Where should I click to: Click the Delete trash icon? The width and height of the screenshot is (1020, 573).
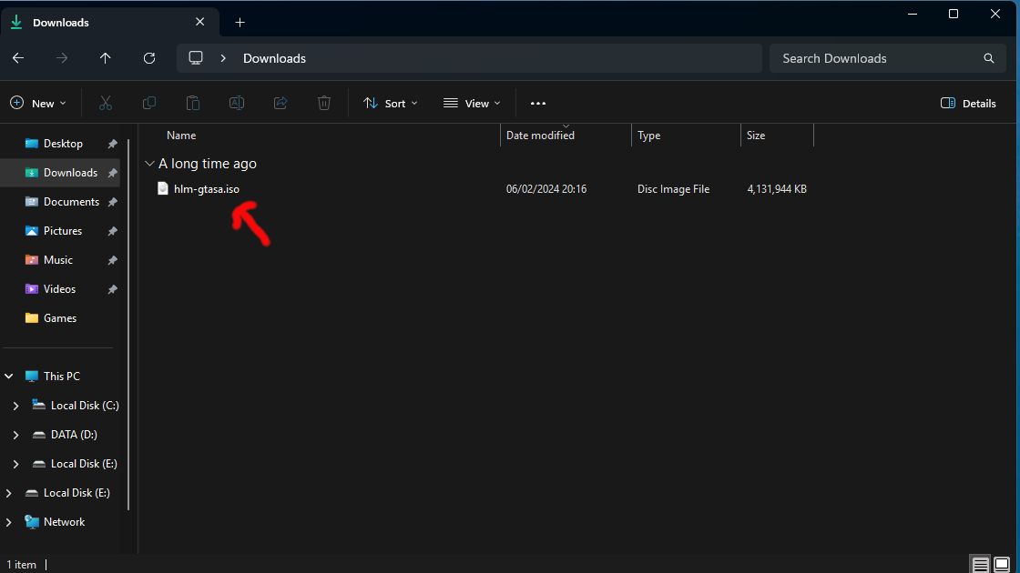(324, 104)
